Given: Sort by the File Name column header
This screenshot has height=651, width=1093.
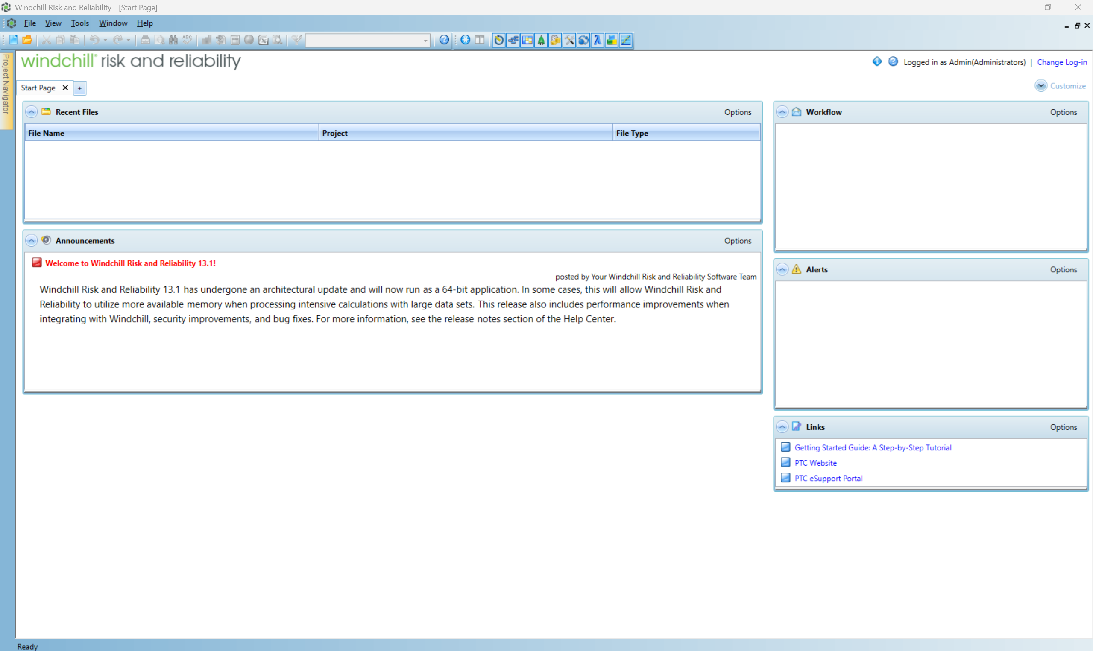Looking at the screenshot, I should [x=172, y=133].
